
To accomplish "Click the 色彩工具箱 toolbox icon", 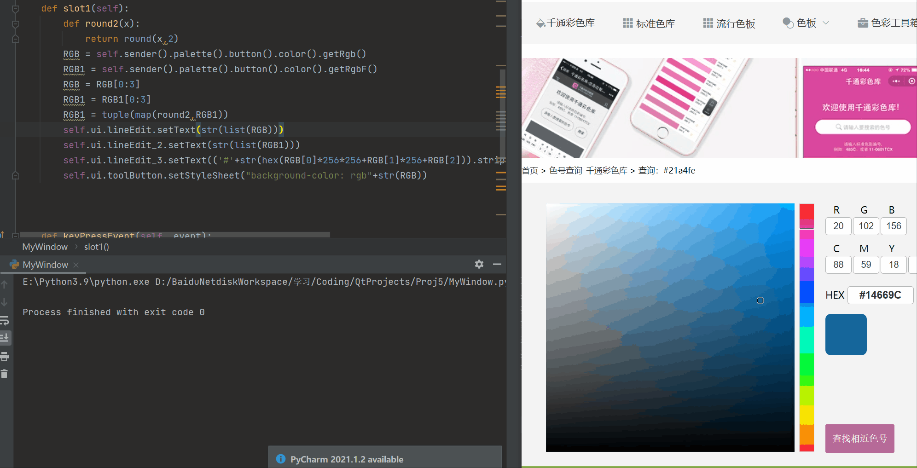I will [863, 23].
